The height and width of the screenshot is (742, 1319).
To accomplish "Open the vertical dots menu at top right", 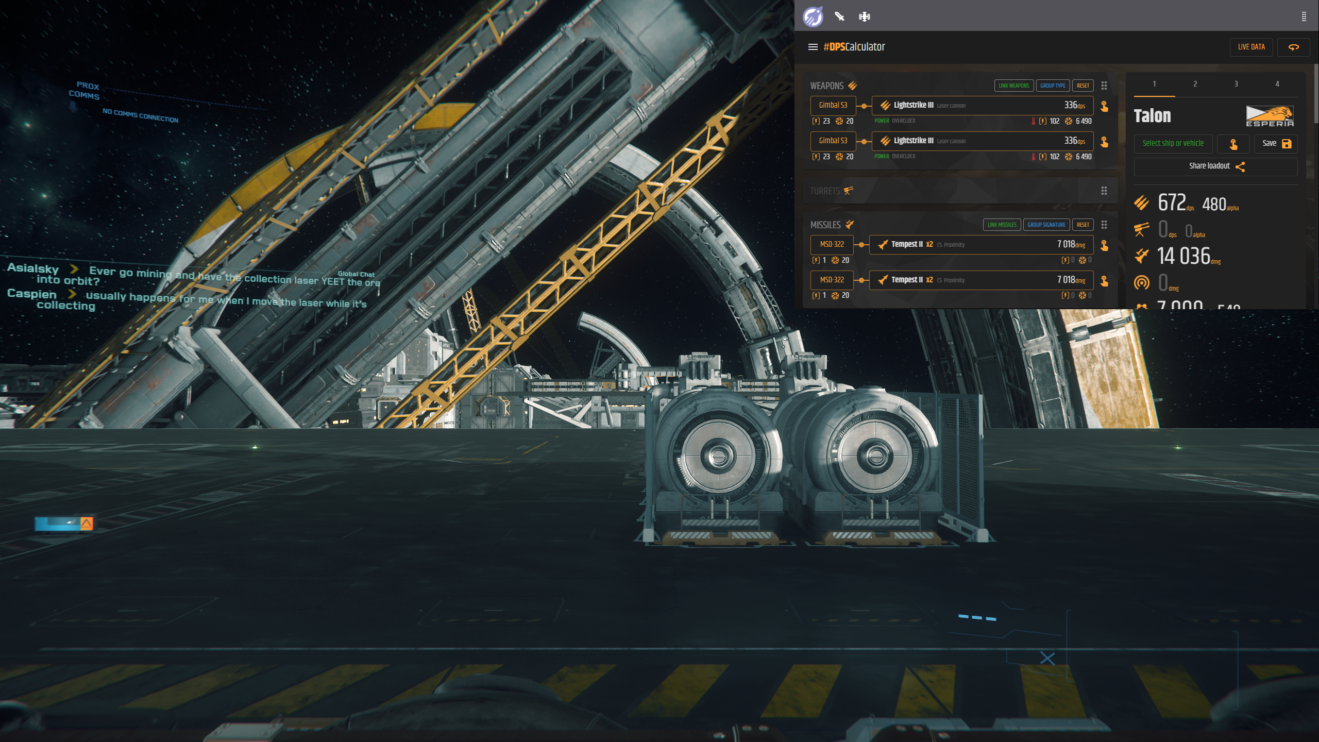I will coord(1304,16).
